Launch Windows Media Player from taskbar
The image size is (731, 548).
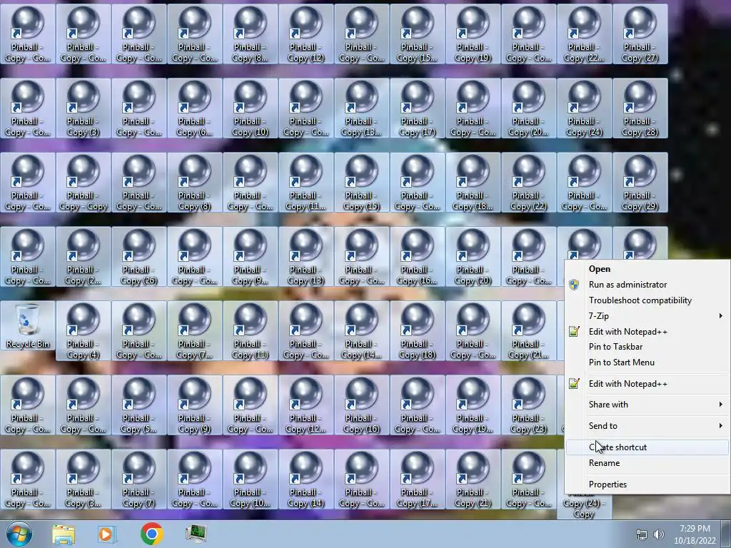106,534
